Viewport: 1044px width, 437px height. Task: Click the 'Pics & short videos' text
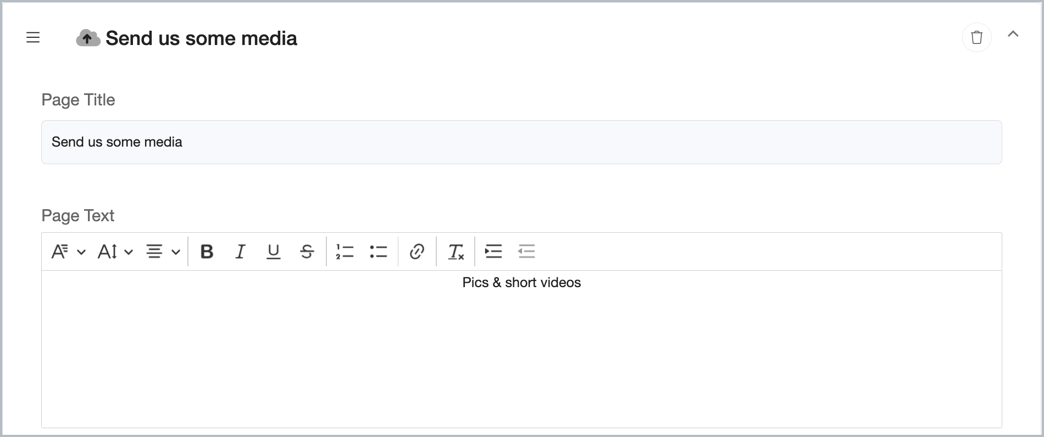point(521,283)
